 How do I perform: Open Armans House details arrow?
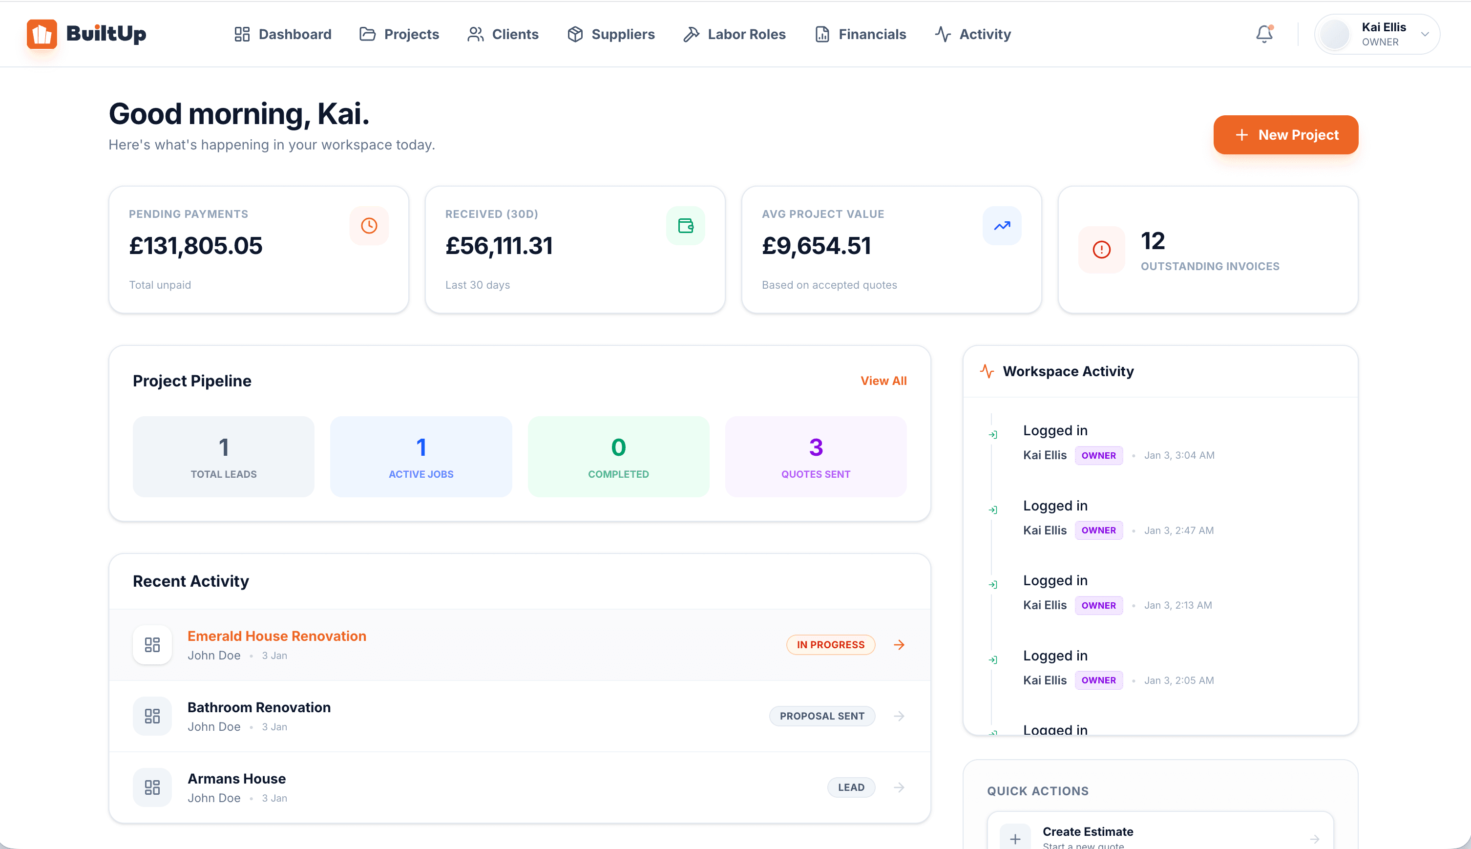point(899,786)
